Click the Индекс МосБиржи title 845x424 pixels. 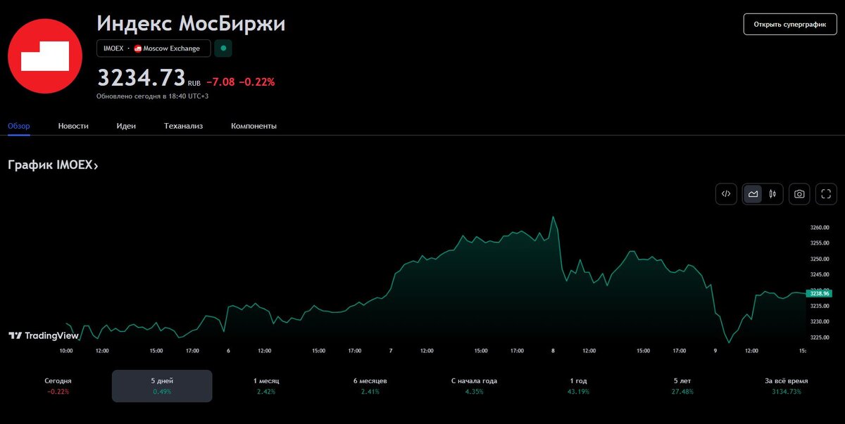tap(191, 23)
